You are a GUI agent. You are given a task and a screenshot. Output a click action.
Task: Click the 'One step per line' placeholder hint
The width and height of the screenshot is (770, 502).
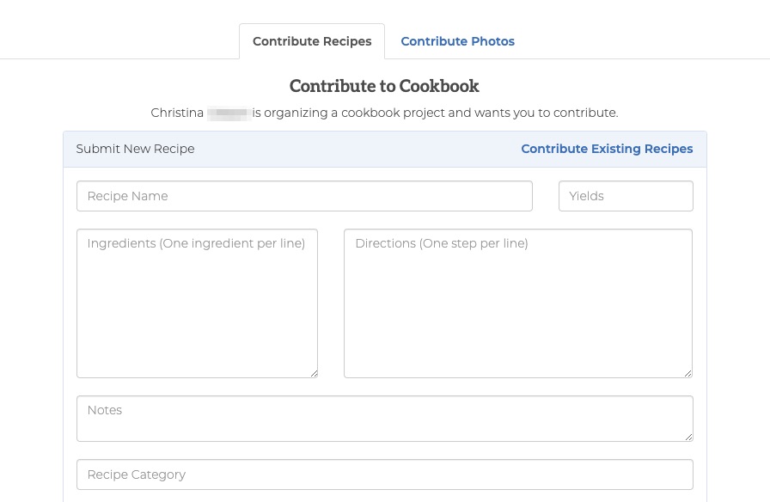tap(474, 243)
